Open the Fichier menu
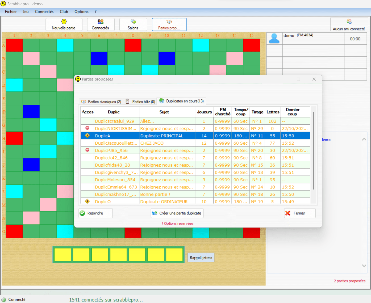Image resolution: width=371 pixels, height=303 pixels. pyautogui.click(x=11, y=12)
